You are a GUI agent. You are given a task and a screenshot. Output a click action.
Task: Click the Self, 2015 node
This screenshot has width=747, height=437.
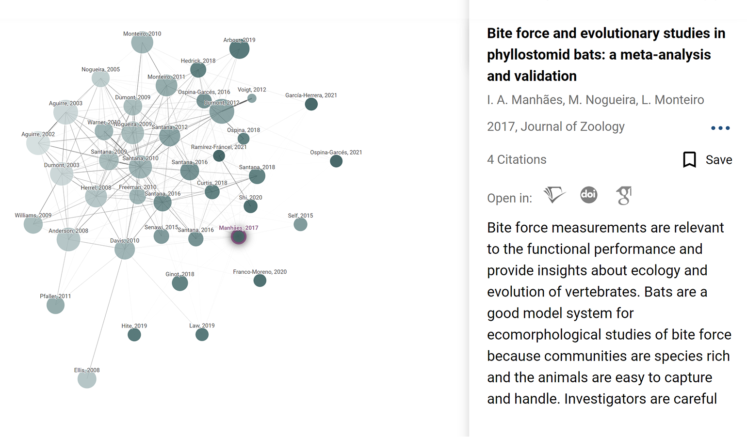pos(300,224)
